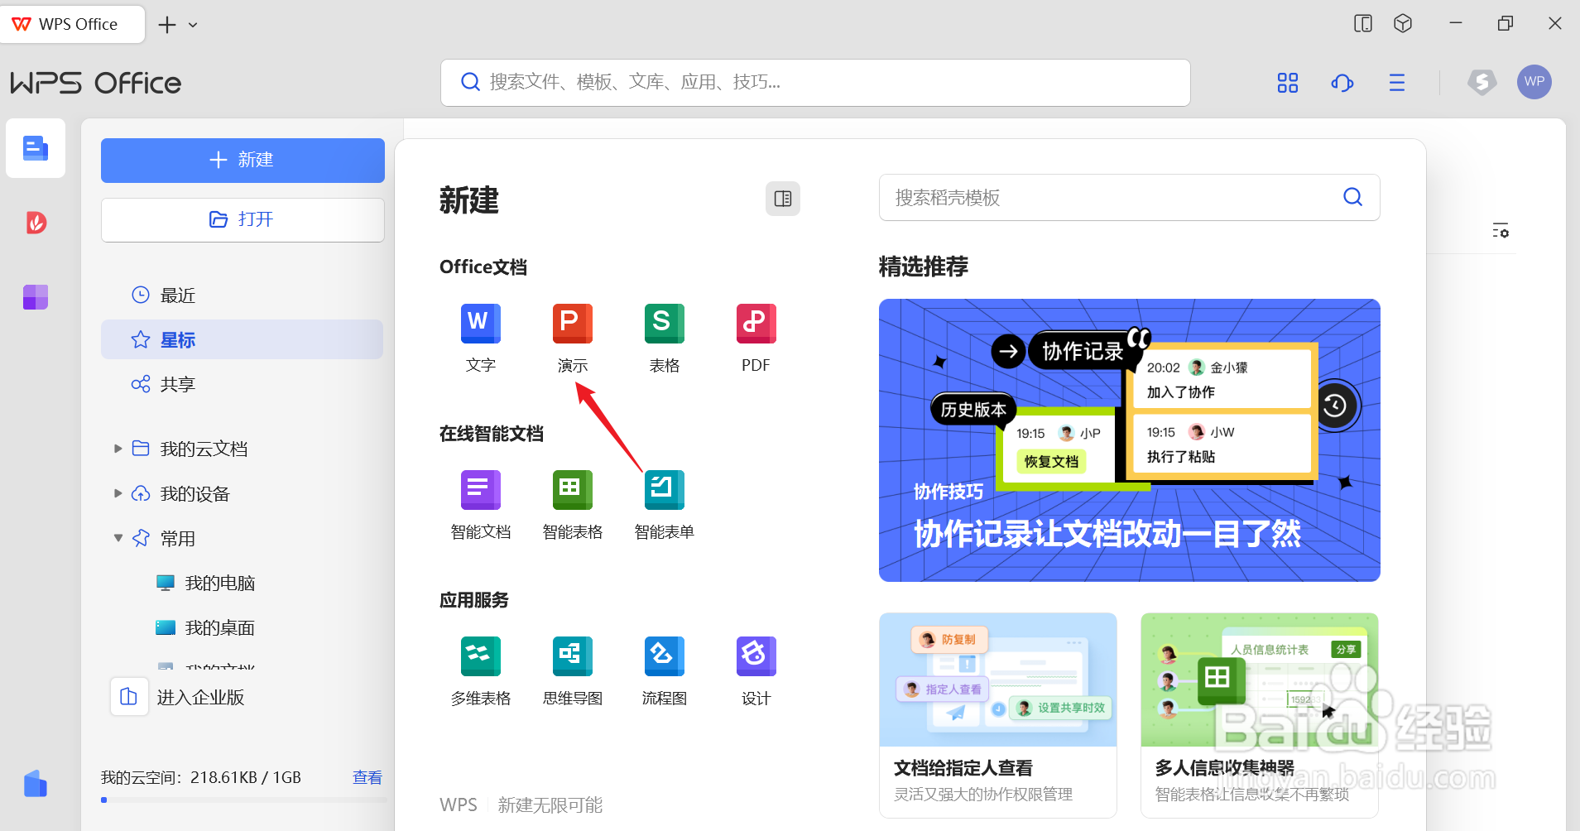Image resolution: width=1580 pixels, height=831 pixels.
Task: Click the magnifier in template search box
Action: point(1352,197)
